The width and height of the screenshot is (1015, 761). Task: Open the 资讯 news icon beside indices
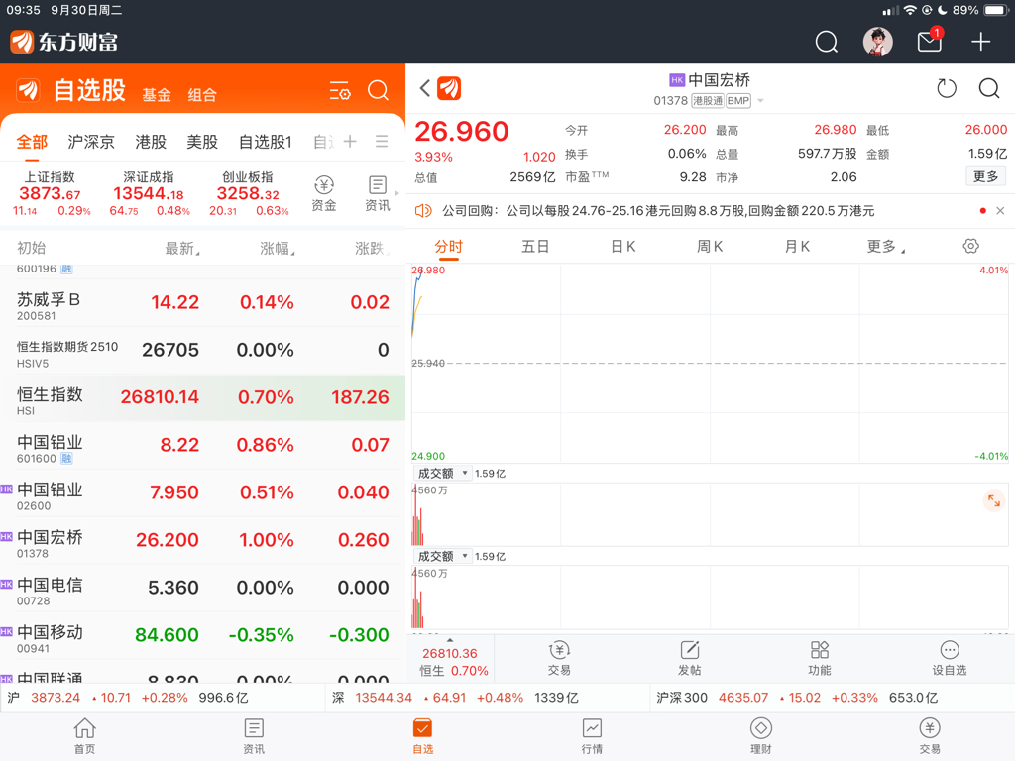pos(378,193)
